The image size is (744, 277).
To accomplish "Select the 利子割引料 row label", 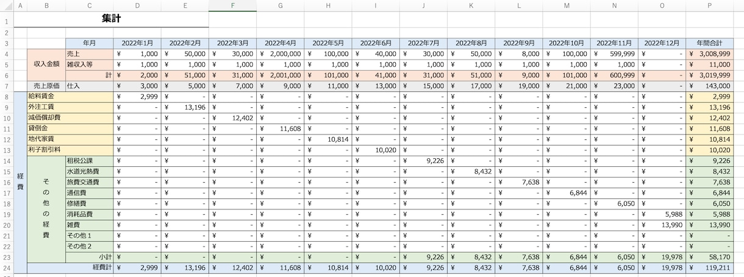I will click(x=70, y=150).
